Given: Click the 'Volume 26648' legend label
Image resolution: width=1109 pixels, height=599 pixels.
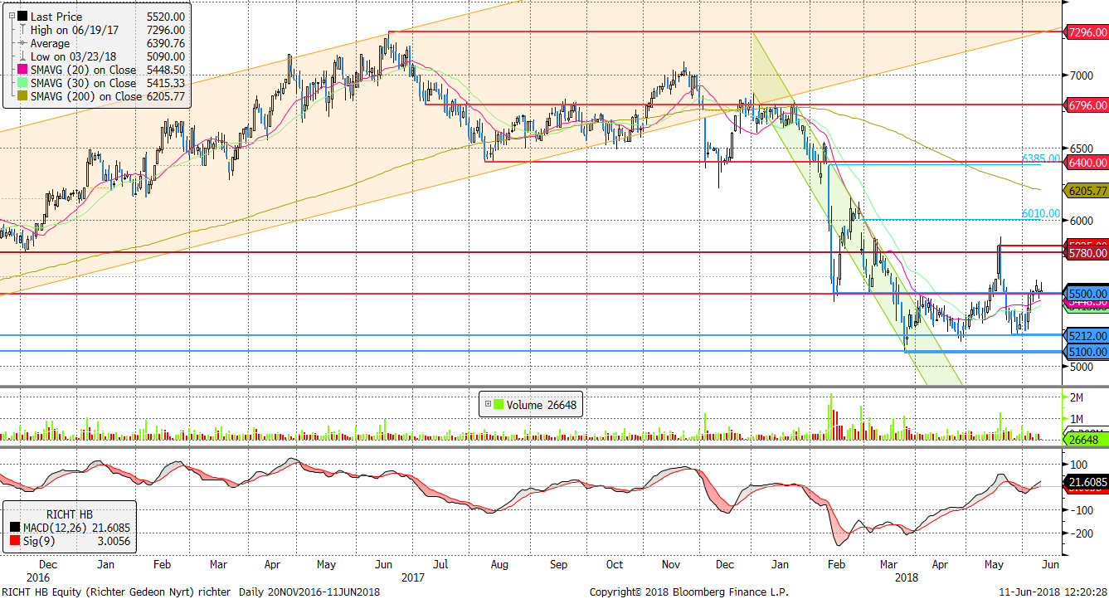Looking at the screenshot, I should point(541,405).
